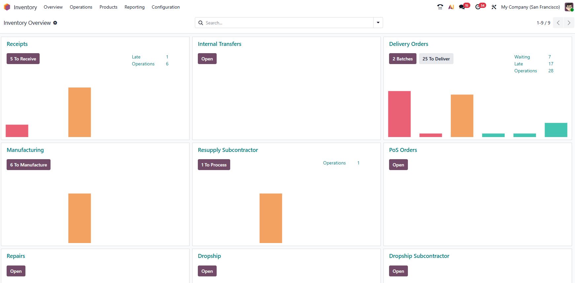This screenshot has width=575, height=283.
Task: Click Operations link in Receipts card
Action: 143,64
